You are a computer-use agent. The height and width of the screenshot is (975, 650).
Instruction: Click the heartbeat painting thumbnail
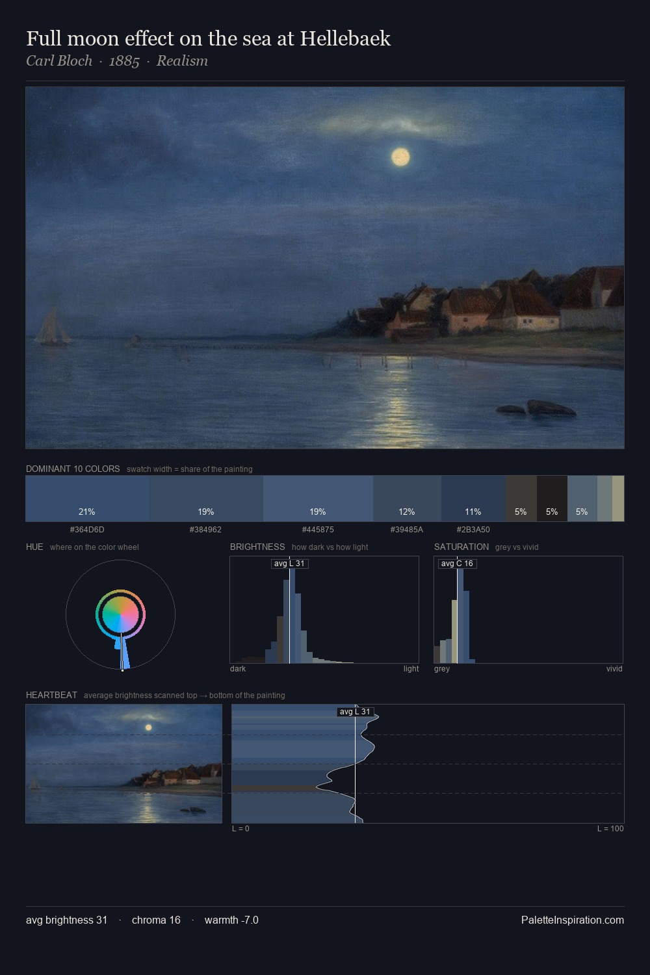123,764
